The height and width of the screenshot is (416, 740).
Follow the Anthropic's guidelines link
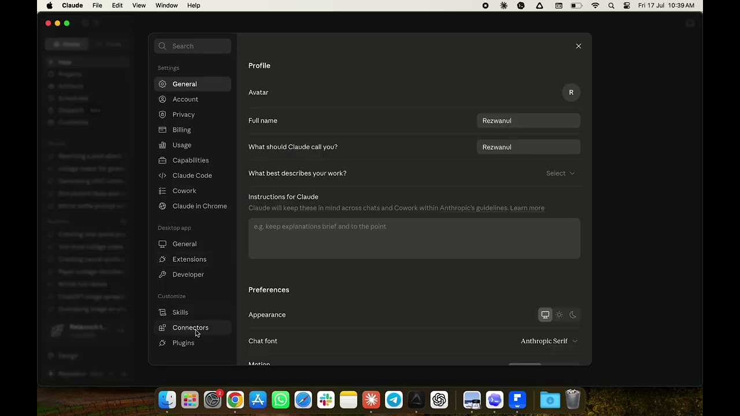(x=473, y=208)
